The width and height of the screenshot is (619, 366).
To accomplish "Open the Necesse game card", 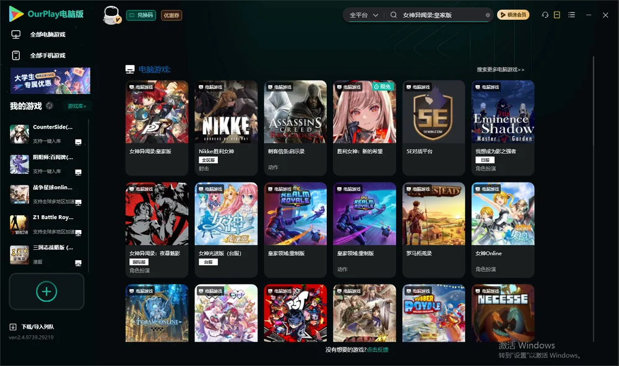I will (x=503, y=313).
